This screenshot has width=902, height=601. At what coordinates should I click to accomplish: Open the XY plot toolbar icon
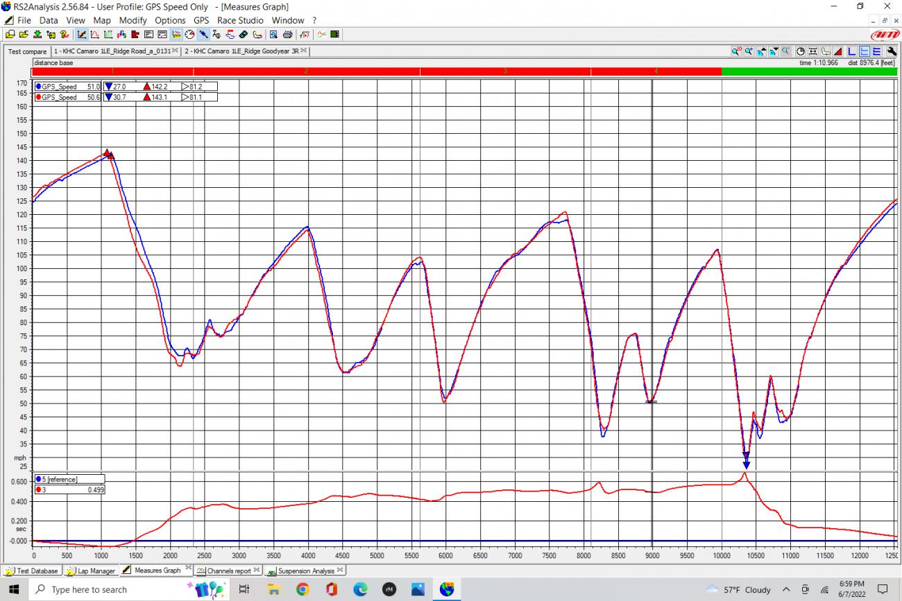coord(108,34)
